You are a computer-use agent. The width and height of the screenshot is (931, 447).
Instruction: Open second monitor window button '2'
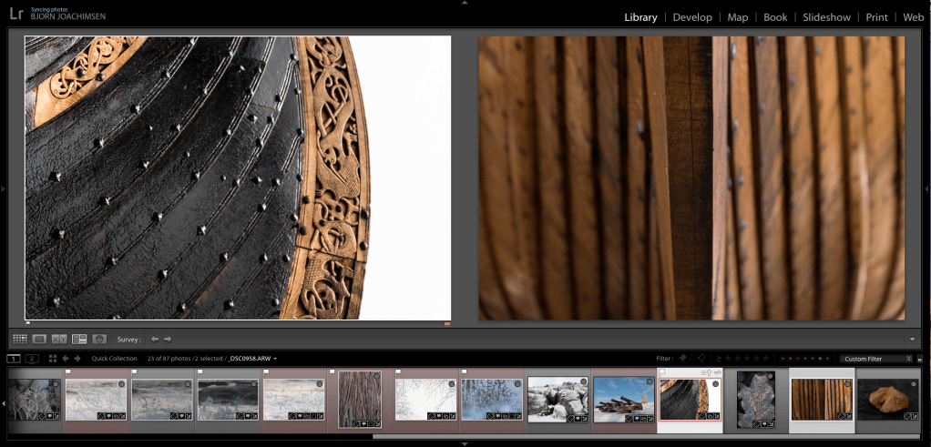point(32,359)
